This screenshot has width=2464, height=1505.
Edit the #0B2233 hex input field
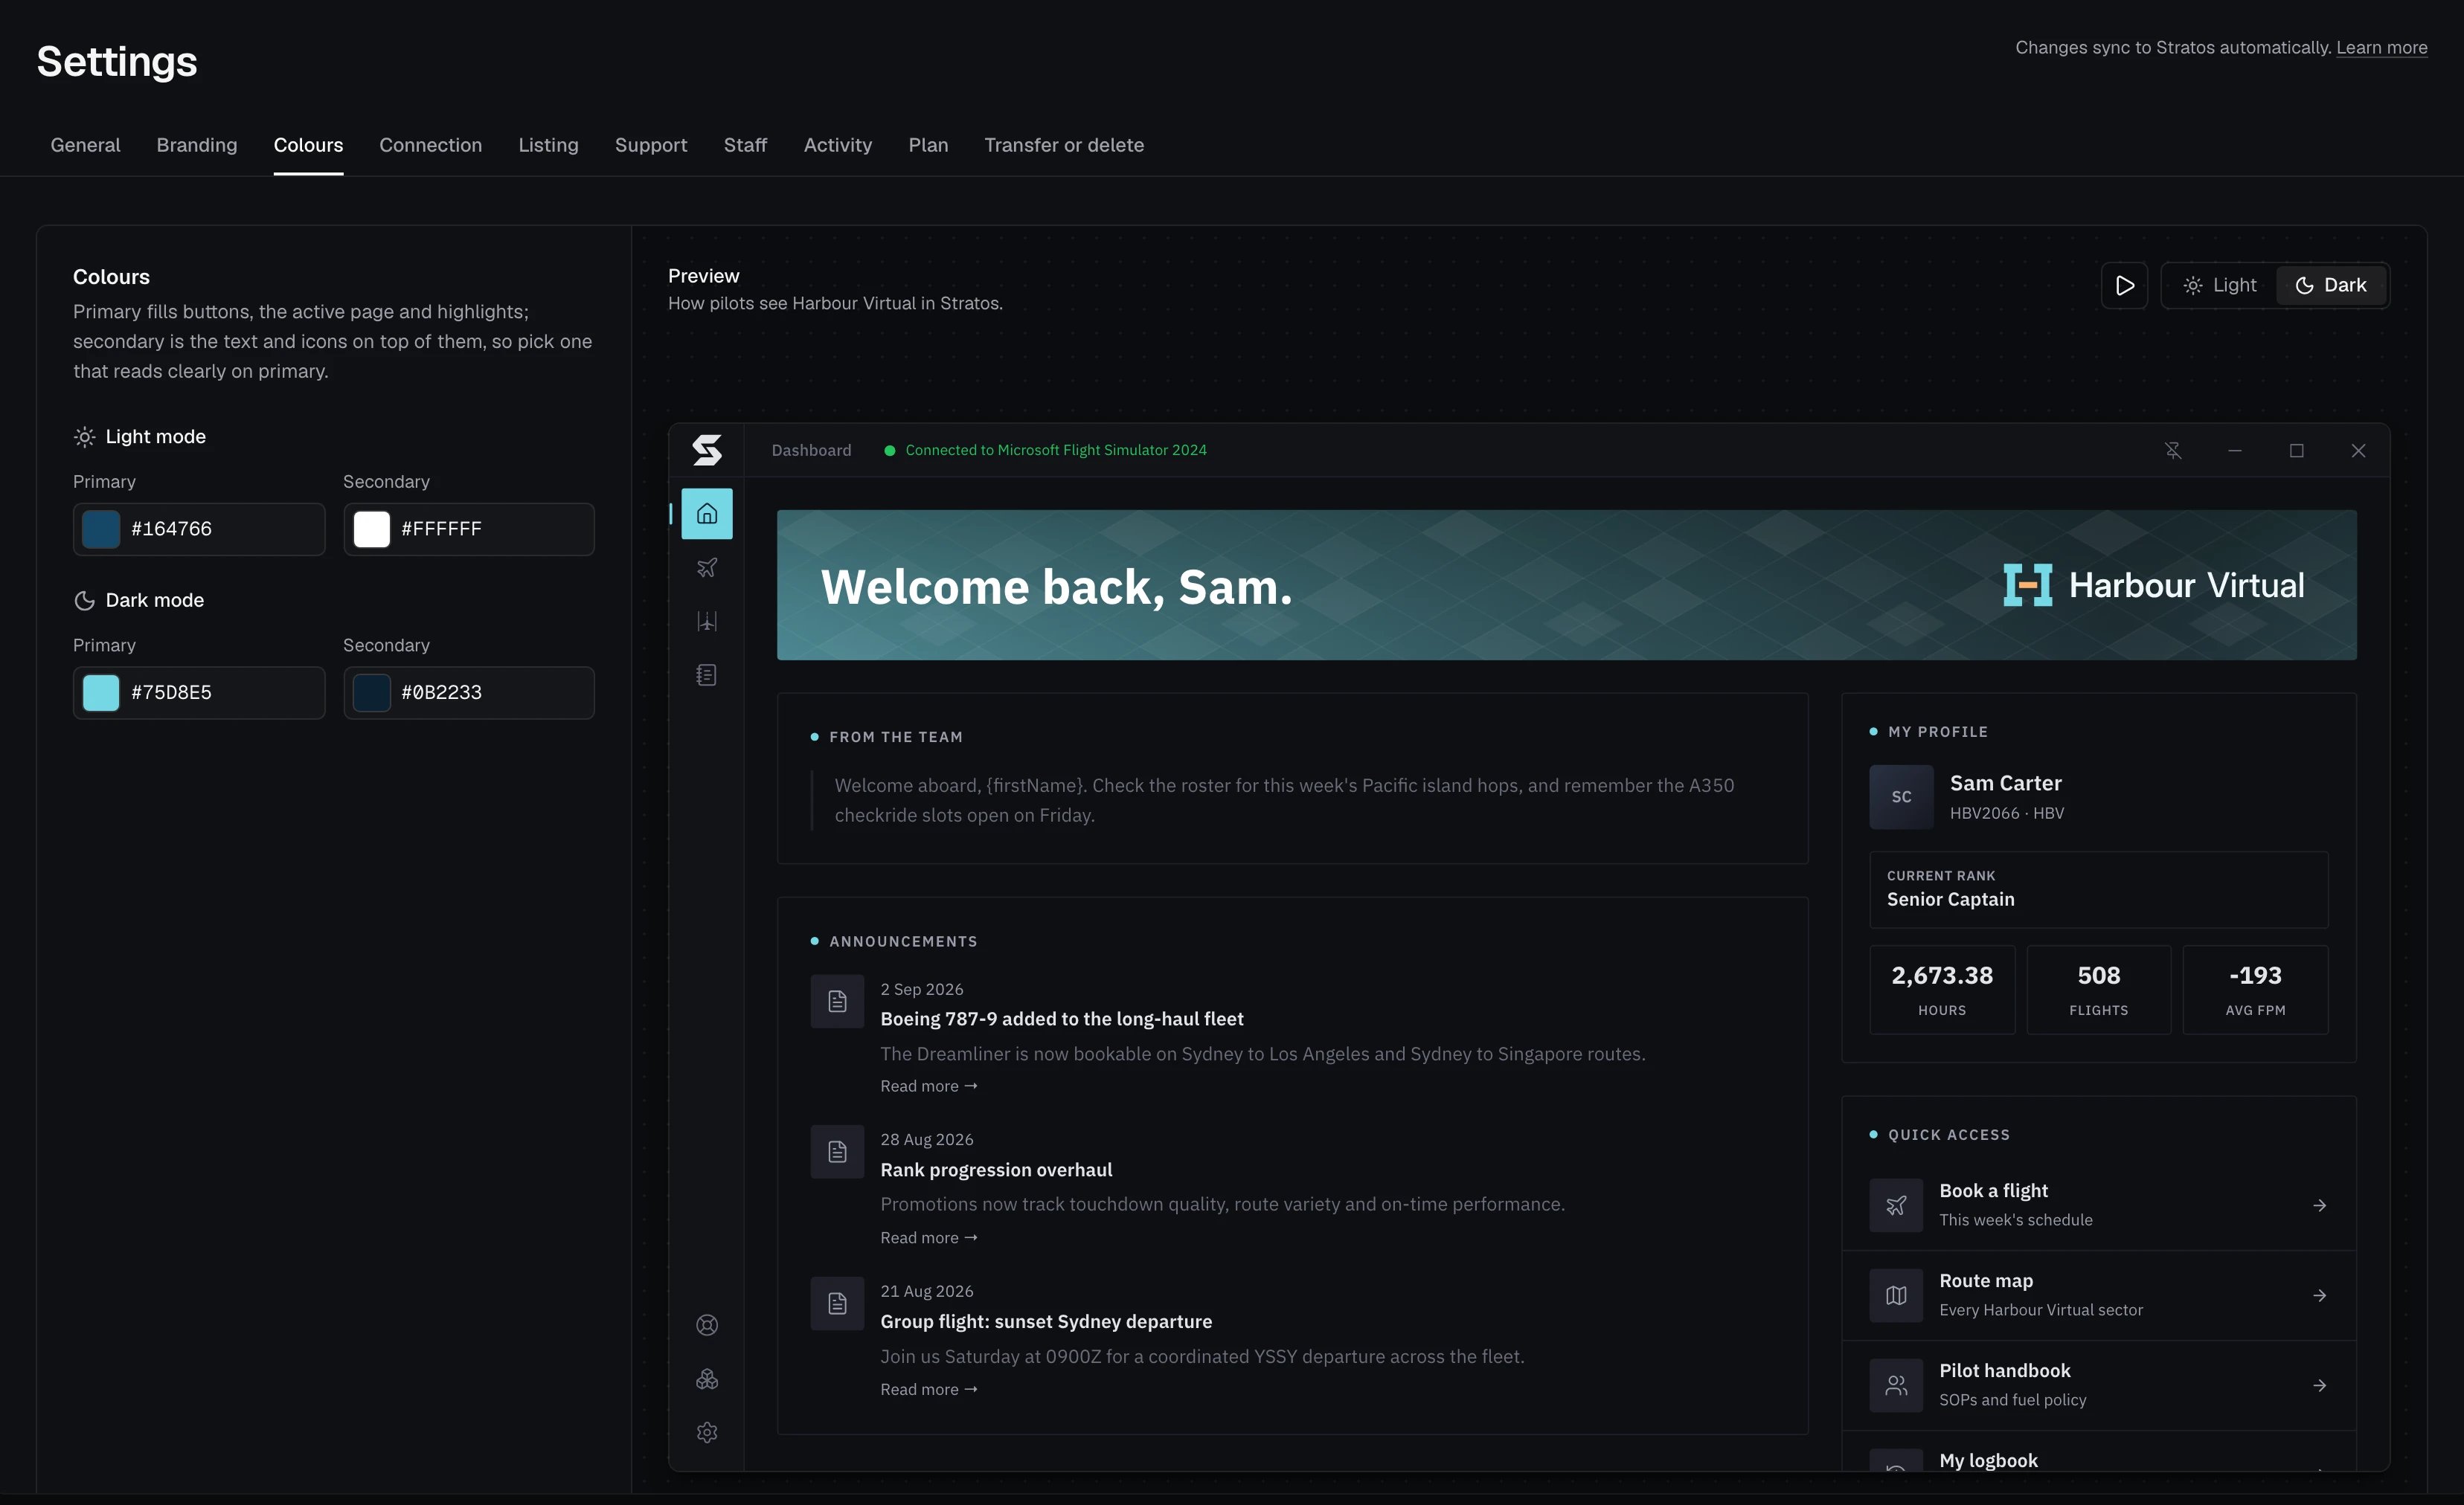[469, 692]
